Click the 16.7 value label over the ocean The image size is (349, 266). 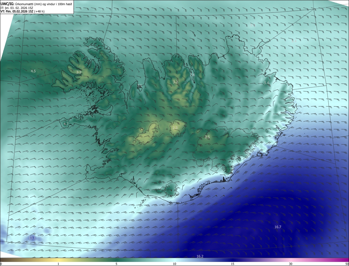coord(278,227)
